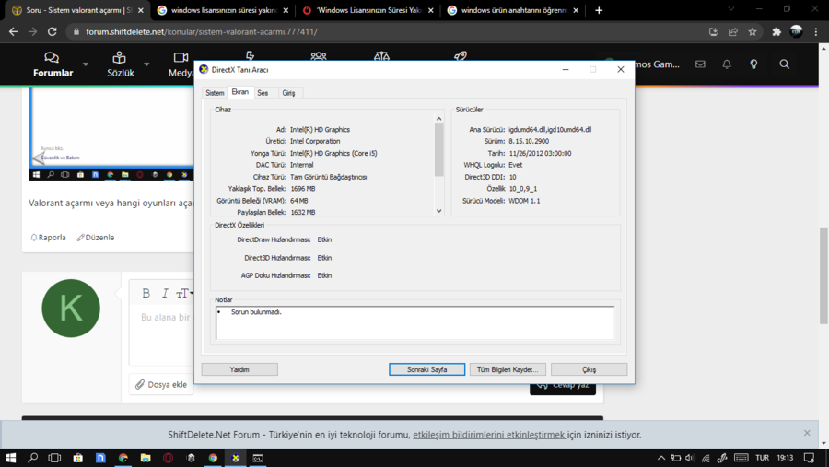Open the screenshot image in the forum post
The image size is (829, 467).
[x=111, y=134]
